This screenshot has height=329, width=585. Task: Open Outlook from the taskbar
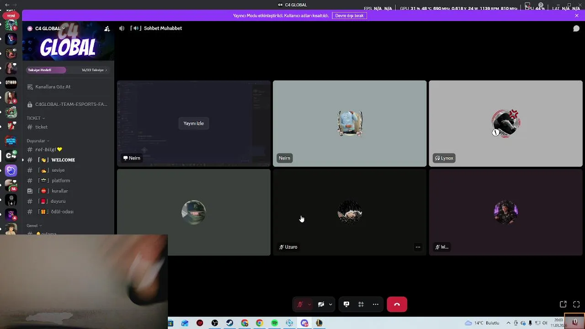pos(185,323)
